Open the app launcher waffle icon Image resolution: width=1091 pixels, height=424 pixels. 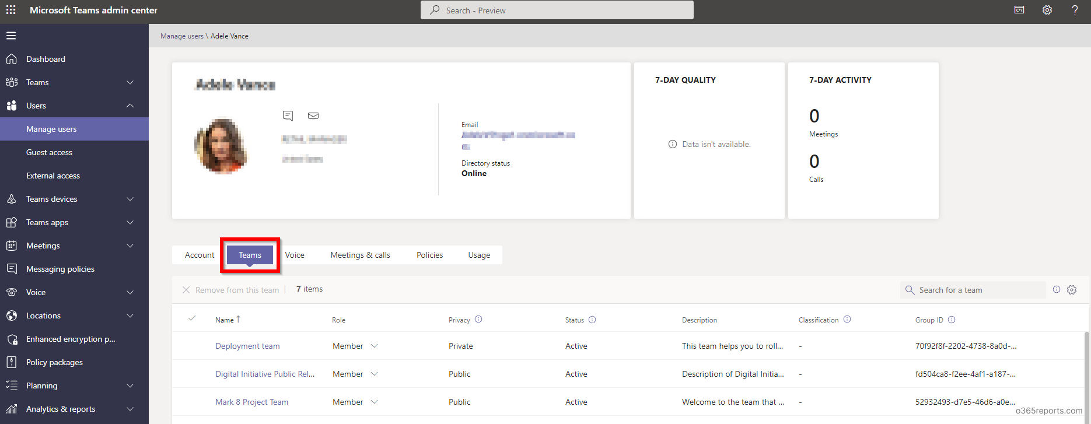[x=11, y=10]
